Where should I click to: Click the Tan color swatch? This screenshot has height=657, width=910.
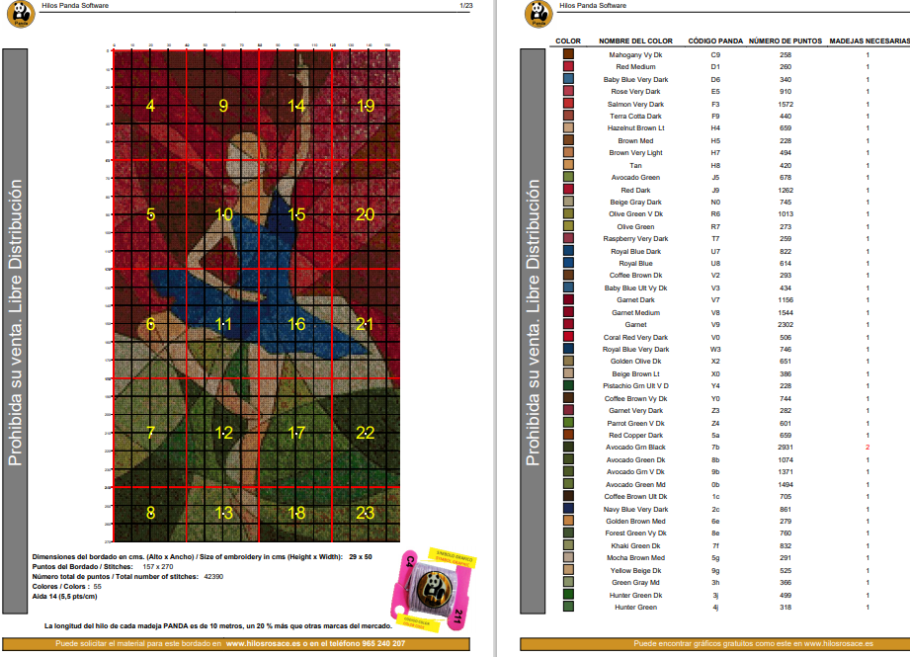point(568,165)
